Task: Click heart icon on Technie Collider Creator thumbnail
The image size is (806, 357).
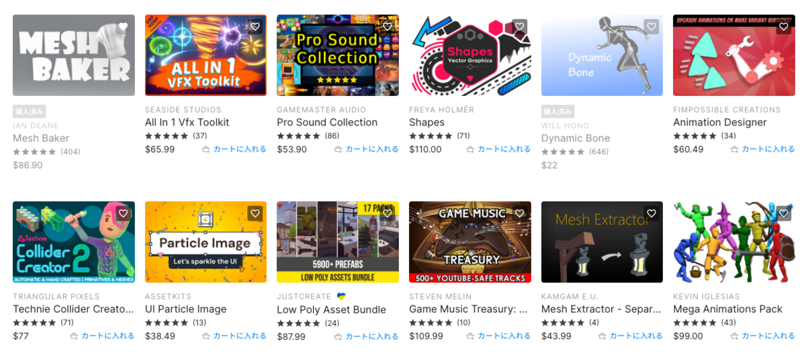Action: pos(123,213)
